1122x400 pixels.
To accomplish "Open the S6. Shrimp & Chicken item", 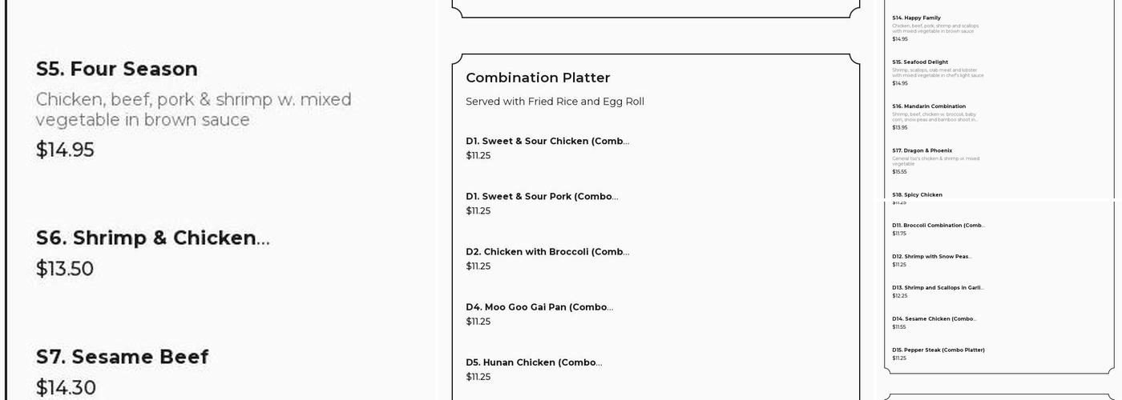I will (152, 238).
